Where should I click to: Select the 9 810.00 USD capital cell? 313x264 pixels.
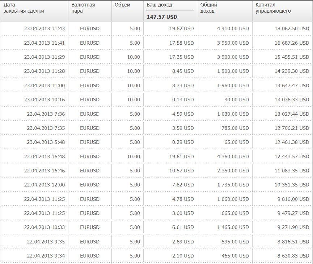tap(292, 199)
